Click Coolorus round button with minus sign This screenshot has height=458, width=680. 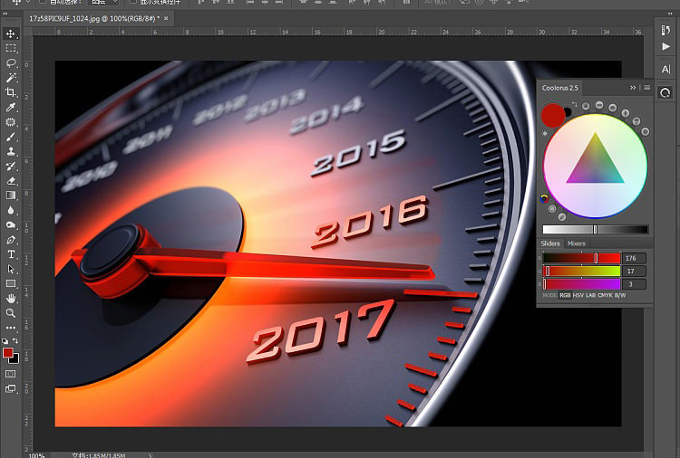click(x=599, y=105)
